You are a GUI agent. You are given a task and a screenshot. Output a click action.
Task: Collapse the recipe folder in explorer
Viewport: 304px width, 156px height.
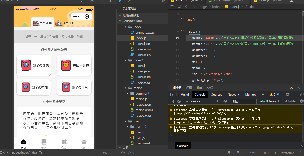126,88
